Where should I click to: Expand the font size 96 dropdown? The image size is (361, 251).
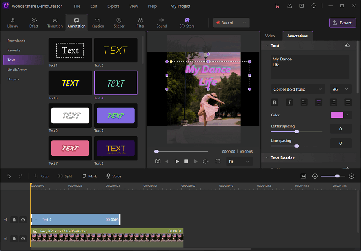coord(341,89)
